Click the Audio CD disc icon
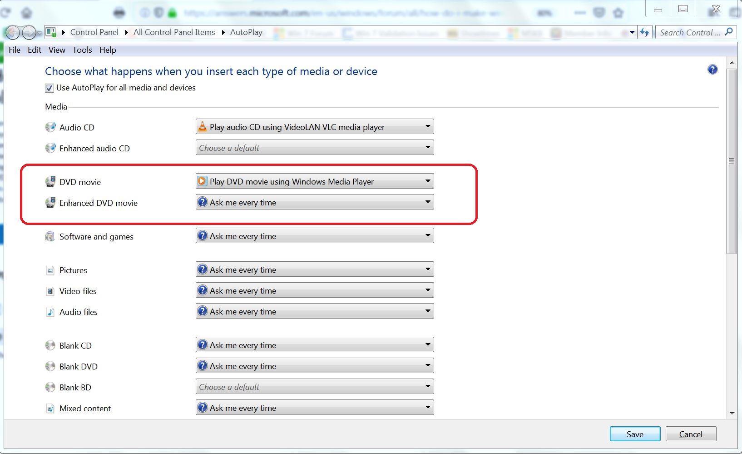This screenshot has width=742, height=454. (50, 127)
